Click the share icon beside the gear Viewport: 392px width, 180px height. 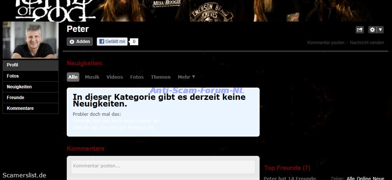tap(359, 30)
